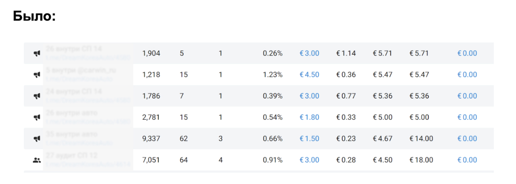Click megaphone icon in the 1,786 row
516x184 pixels.
click(37, 96)
